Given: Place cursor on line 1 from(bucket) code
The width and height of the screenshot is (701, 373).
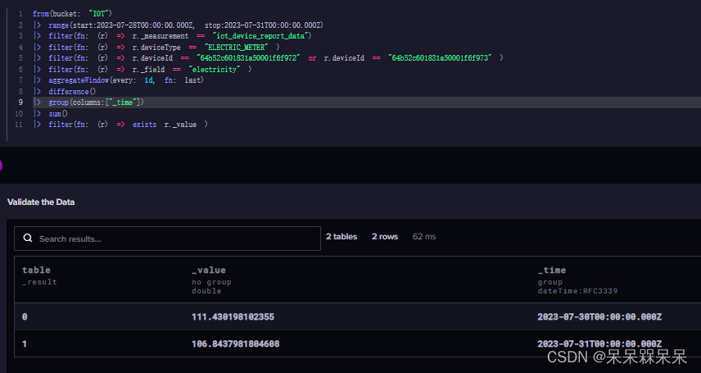Looking at the screenshot, I should (72, 14).
